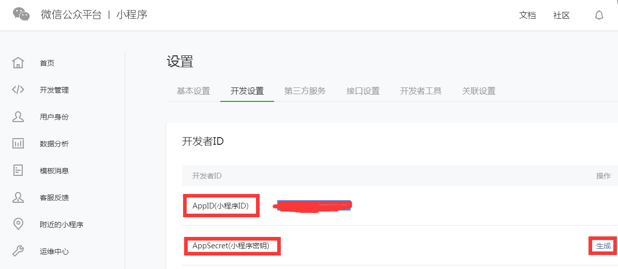Open the 开发者工具 tab
This screenshot has width=618, height=269.
point(421,91)
